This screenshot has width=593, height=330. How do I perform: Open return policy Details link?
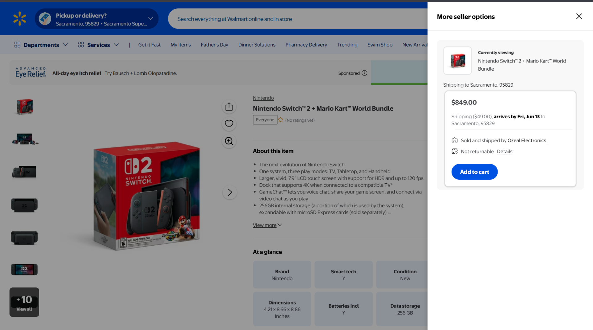point(504,152)
